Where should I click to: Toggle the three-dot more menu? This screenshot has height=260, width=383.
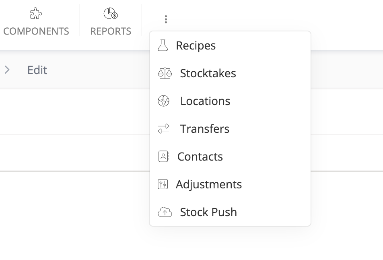tap(166, 19)
